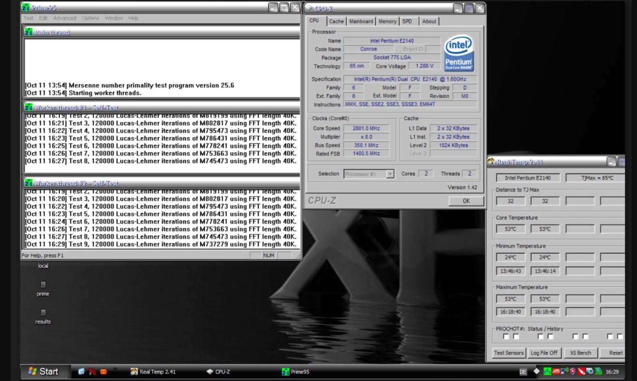
Task: Switch to CPU-Z taskbar button
Action: pos(218,372)
